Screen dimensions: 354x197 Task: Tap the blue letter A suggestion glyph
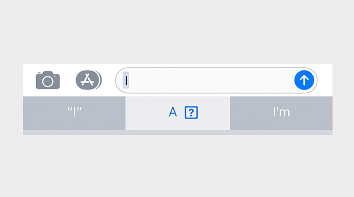tap(173, 112)
